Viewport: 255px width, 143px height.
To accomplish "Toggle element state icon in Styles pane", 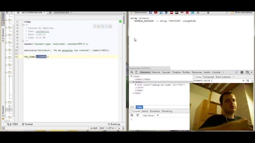I will point(247,81).
